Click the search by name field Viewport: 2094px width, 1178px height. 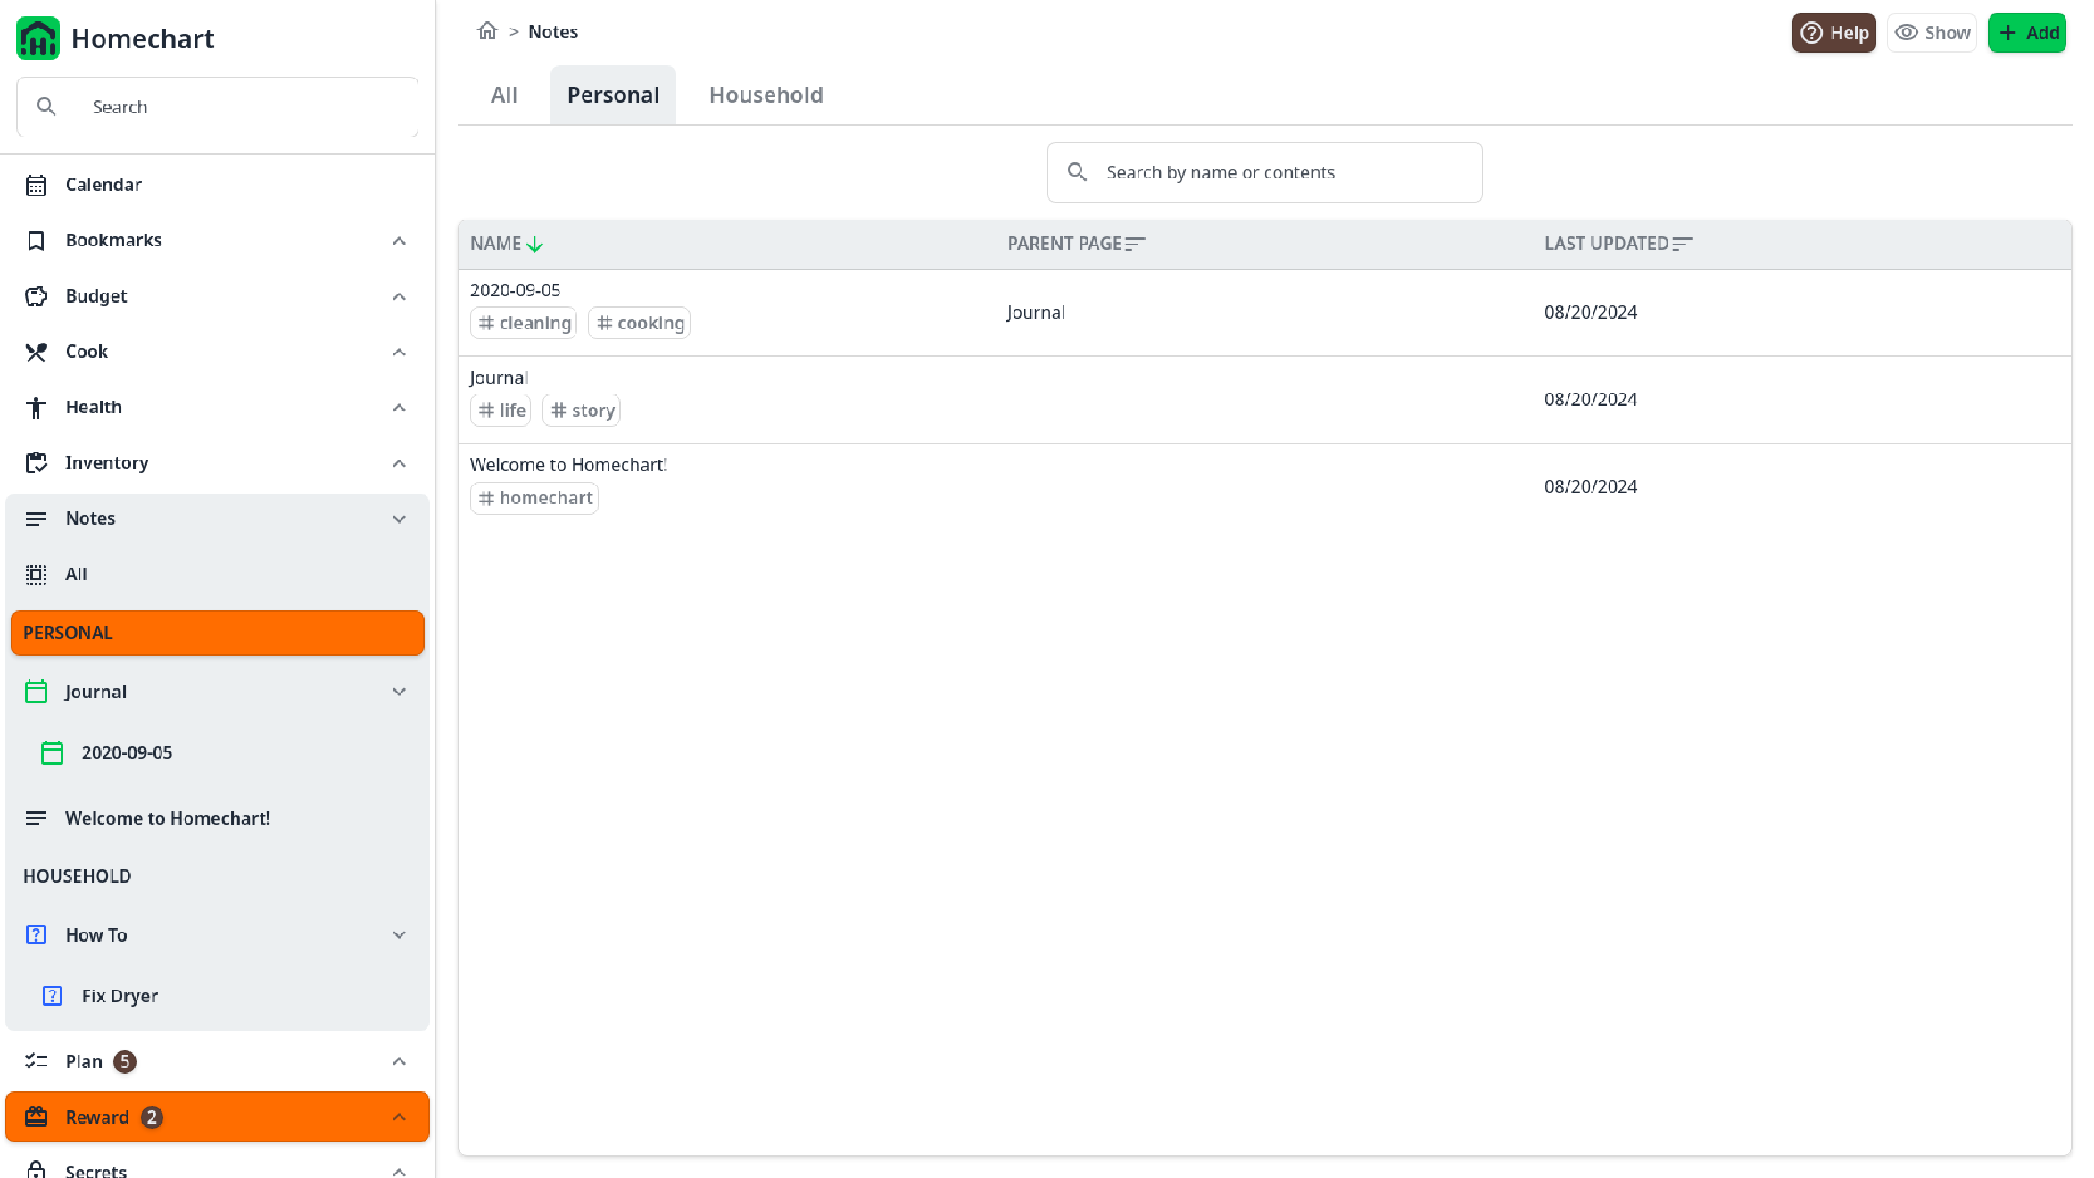pos(1264,171)
